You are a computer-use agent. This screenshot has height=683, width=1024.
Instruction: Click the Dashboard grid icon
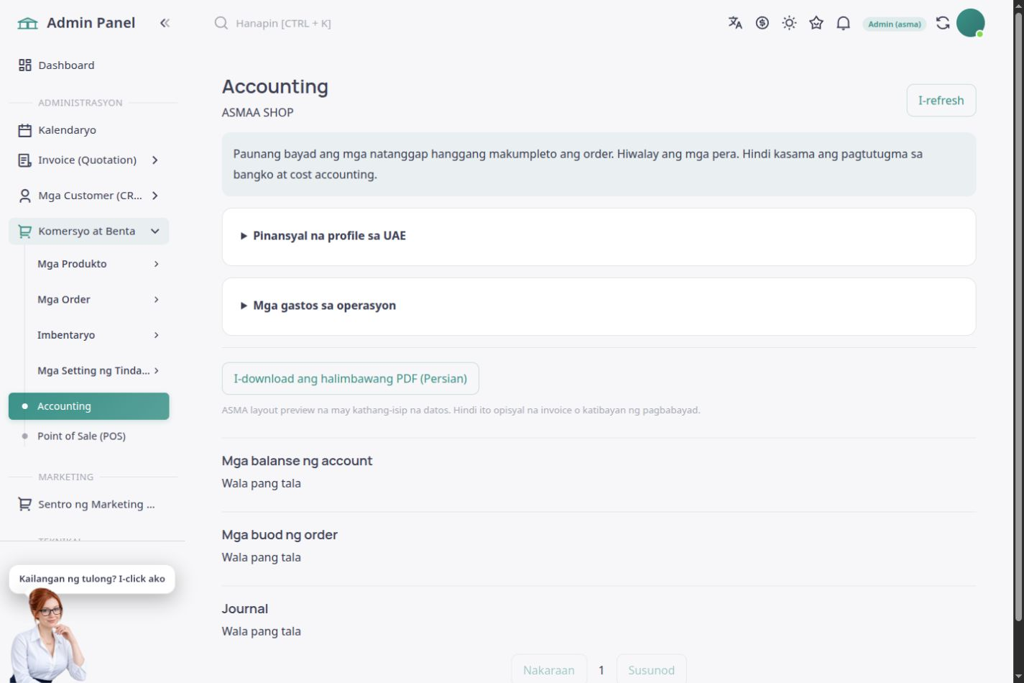tap(25, 65)
